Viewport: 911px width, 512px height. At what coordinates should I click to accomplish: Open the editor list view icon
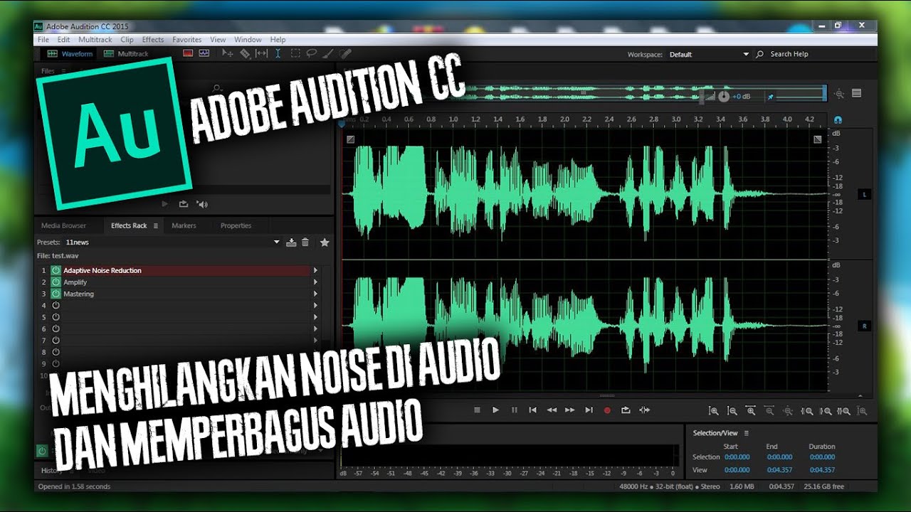tap(857, 93)
